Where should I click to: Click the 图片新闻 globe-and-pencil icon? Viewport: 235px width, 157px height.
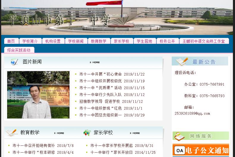[x=14, y=62]
